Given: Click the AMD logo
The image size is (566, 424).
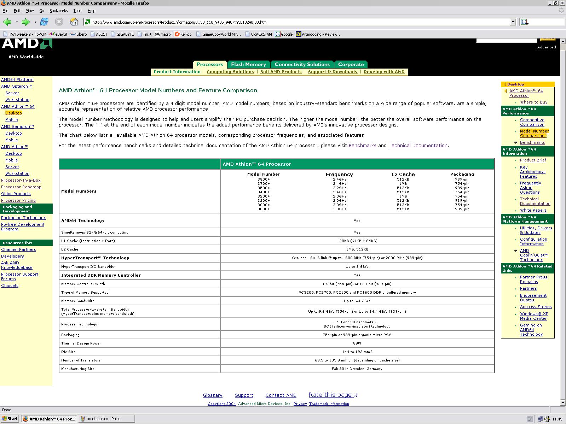Looking at the screenshot, I should coord(27,43).
